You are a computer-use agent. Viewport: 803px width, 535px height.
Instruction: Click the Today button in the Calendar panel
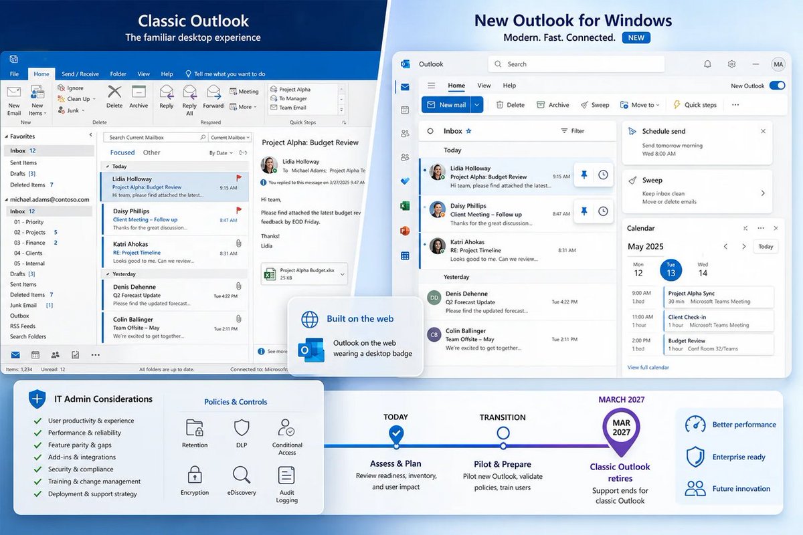766,247
